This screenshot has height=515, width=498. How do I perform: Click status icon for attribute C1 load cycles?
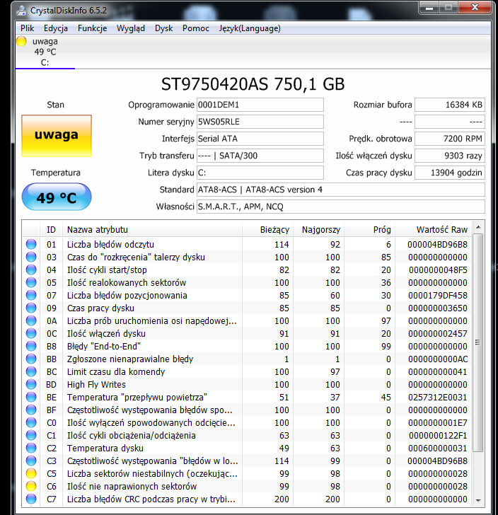[31, 435]
